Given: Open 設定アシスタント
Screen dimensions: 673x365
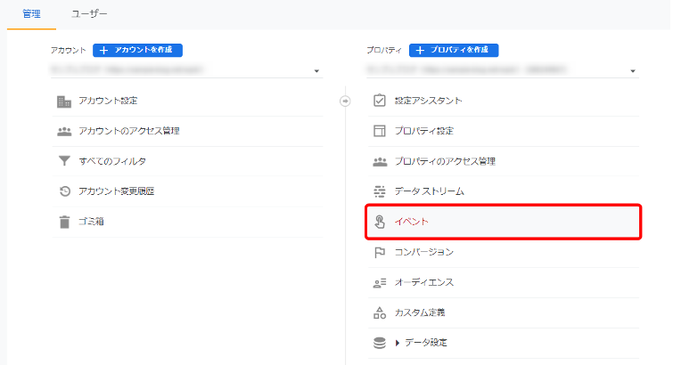Looking at the screenshot, I should (429, 101).
